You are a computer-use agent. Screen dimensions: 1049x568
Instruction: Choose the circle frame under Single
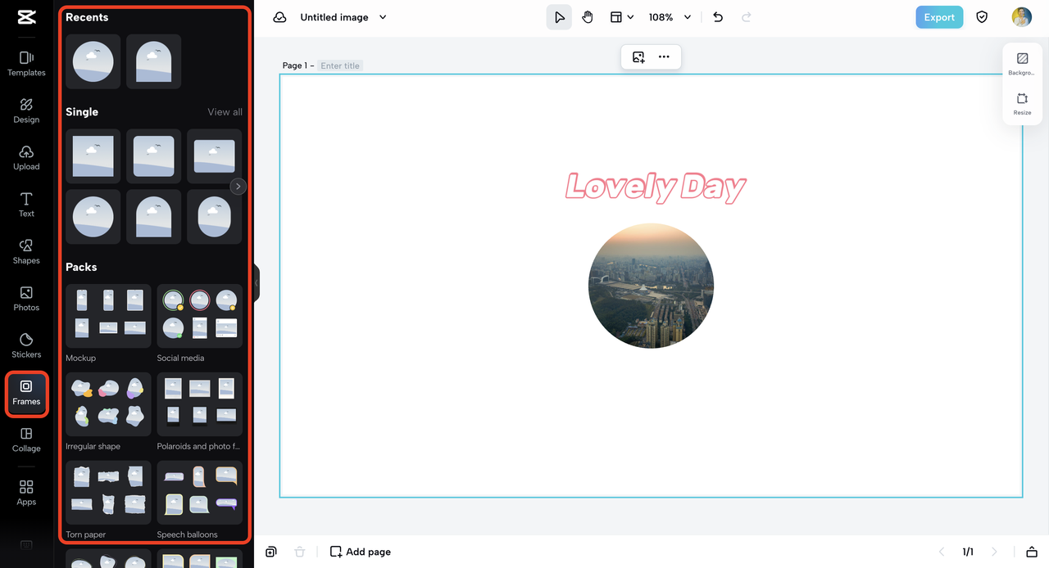pos(93,217)
